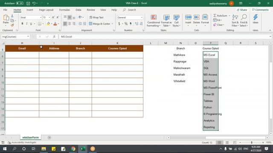
Task: Click the Search box in the ribbon
Action: [x=130, y=10]
